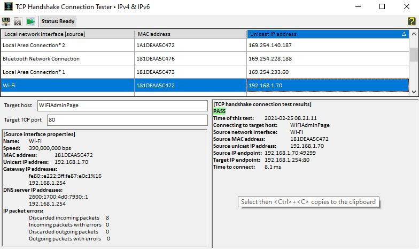The height and width of the screenshot is (249, 419).
Task: Select the Wi-Fi interface row
Action: click(205, 86)
